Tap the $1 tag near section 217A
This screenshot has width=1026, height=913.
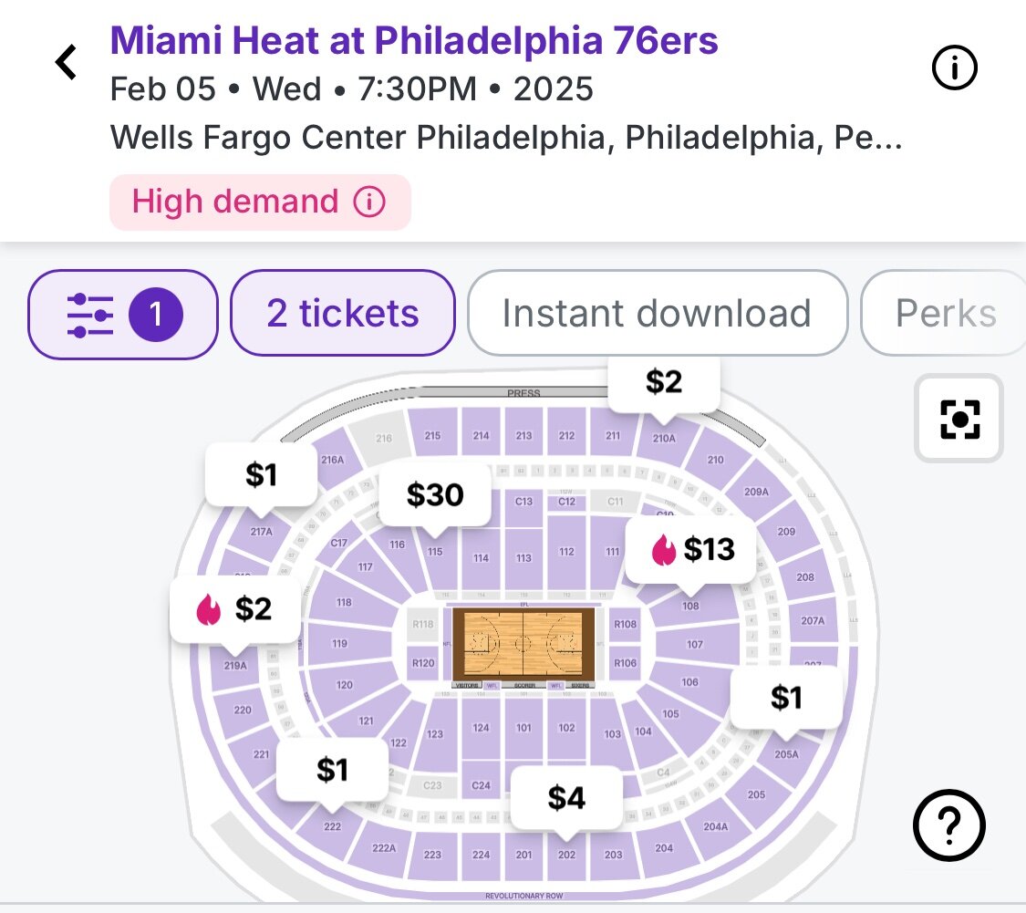pyautogui.click(x=261, y=474)
